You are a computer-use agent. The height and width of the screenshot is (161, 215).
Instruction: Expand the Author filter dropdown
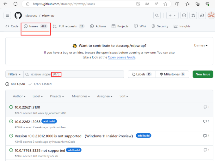coord(19,96)
